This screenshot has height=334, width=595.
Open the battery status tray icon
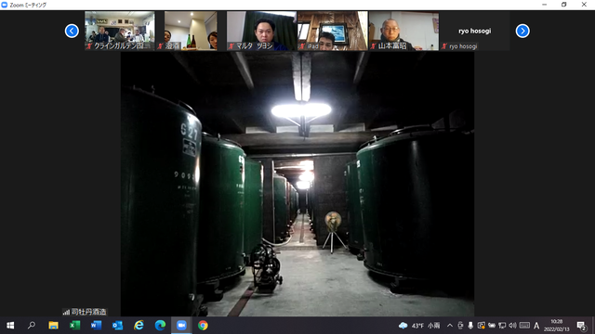[x=492, y=326]
